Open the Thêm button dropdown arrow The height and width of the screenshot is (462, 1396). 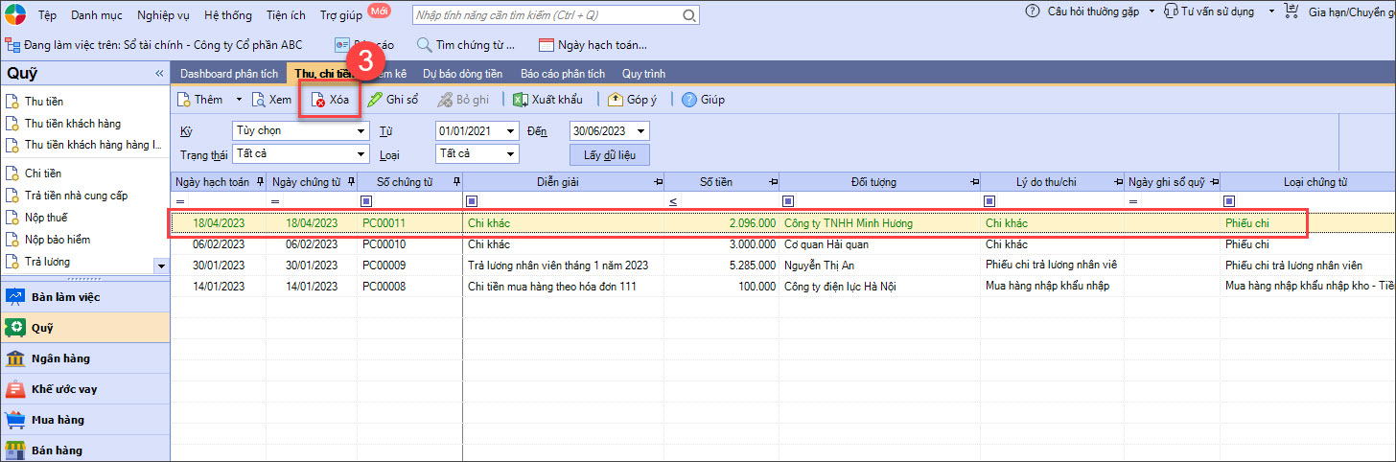pos(239,100)
